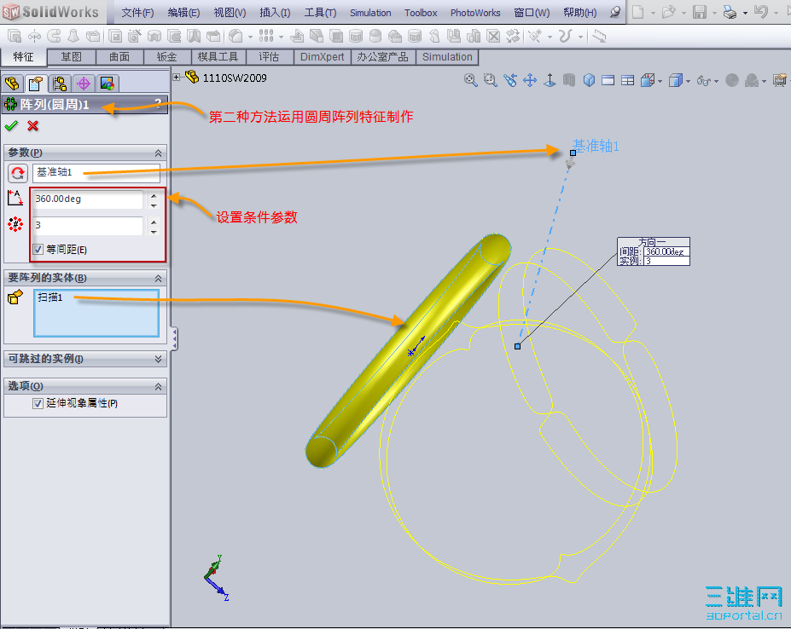Click the View Settings monitor icon
The image size is (791, 629).
tap(780, 80)
